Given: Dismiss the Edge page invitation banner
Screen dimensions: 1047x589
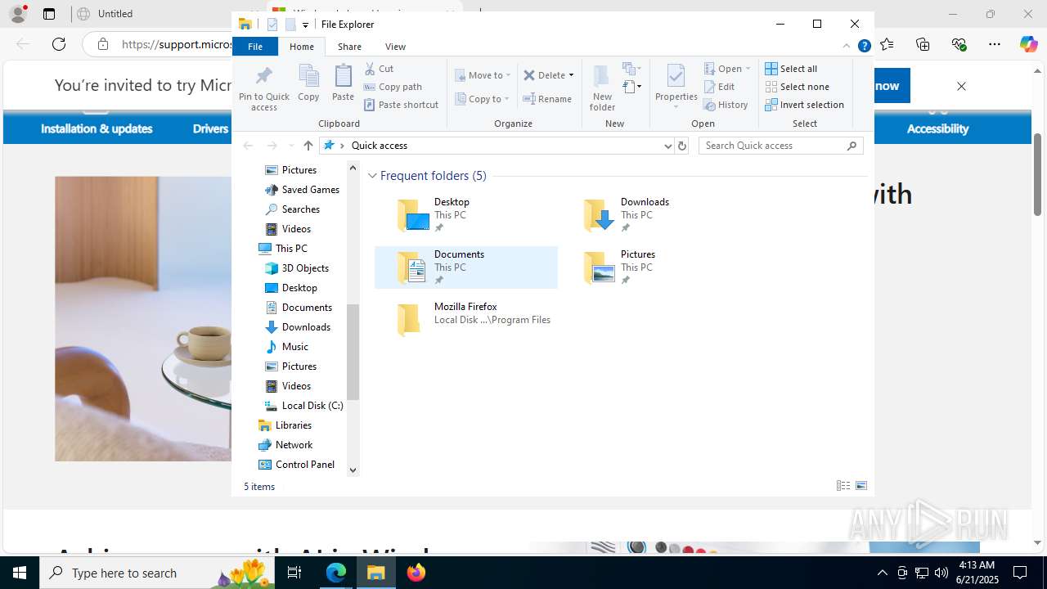Looking at the screenshot, I should tap(961, 86).
